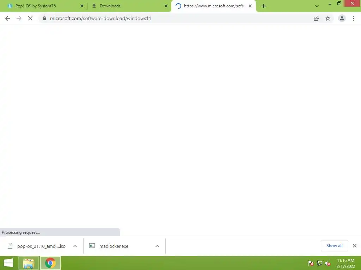This screenshot has width=361, height=270.
Task: Click the address bar URL
Action: (100, 18)
